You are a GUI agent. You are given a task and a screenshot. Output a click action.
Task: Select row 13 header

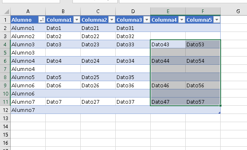pyautogui.click(x=5, y=118)
